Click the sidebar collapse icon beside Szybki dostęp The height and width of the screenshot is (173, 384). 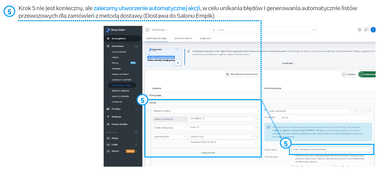pyautogui.click(x=147, y=30)
